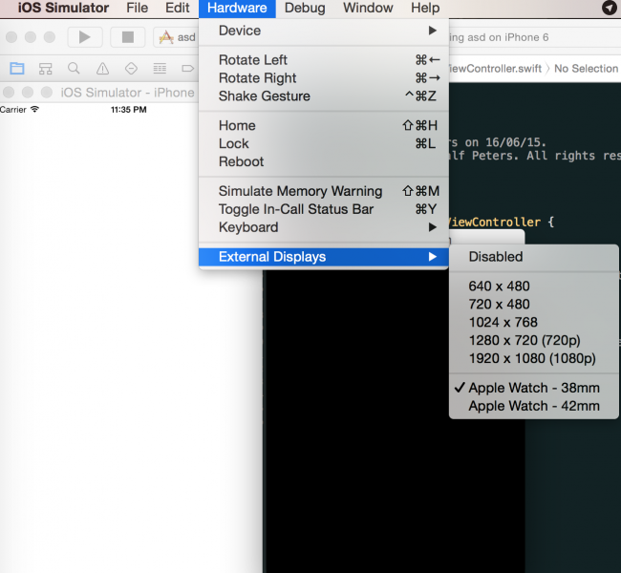
Task: Click Toggle In-Call Status Bar
Action: tap(295, 209)
